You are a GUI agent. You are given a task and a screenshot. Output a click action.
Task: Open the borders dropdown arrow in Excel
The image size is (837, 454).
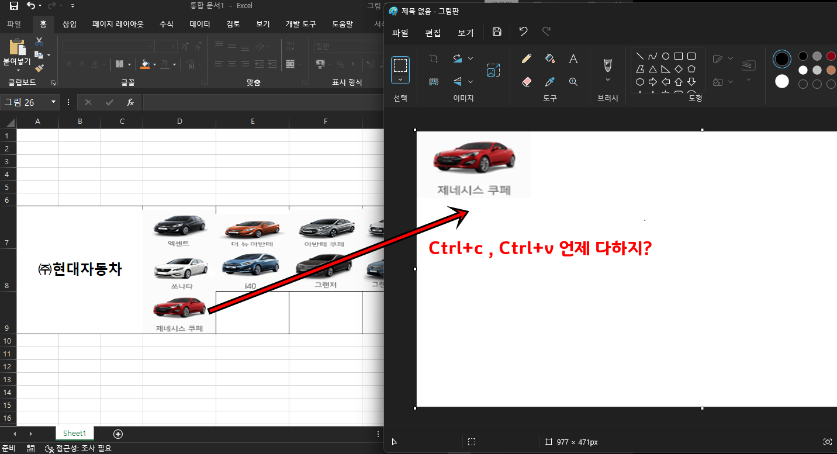point(129,64)
